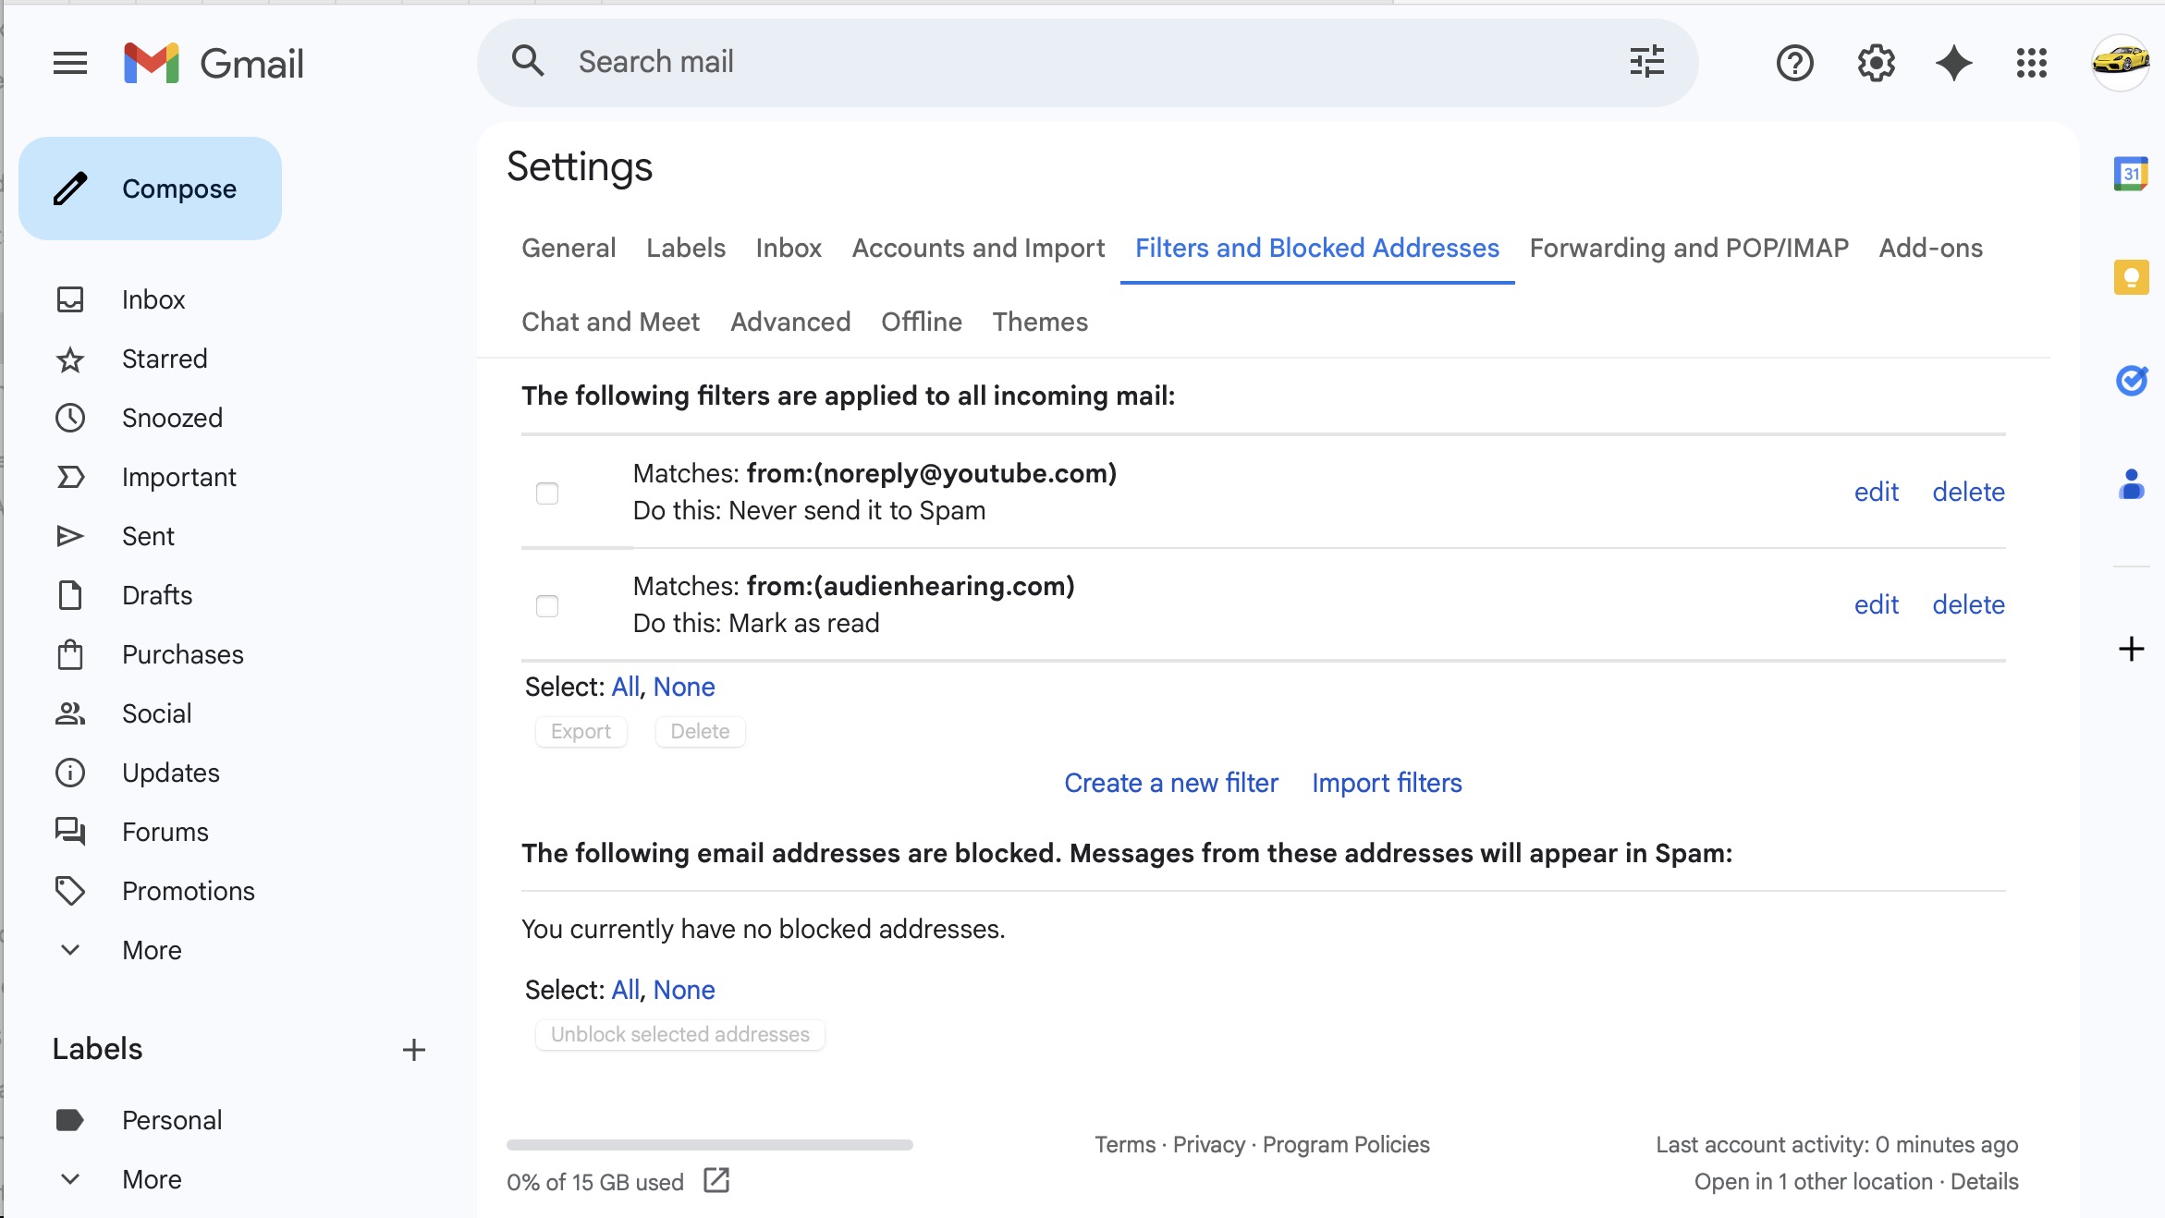
Task: Open the Accounts and Import tab
Action: point(978,248)
